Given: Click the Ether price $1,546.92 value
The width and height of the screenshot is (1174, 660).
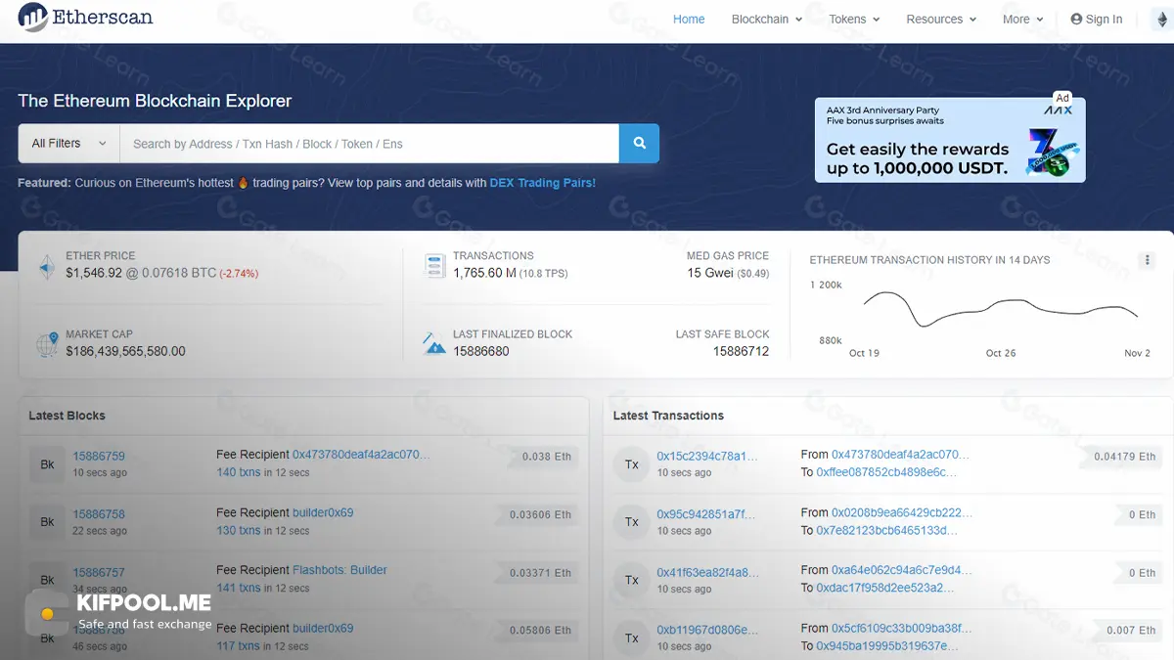Looking at the screenshot, I should tap(94, 273).
